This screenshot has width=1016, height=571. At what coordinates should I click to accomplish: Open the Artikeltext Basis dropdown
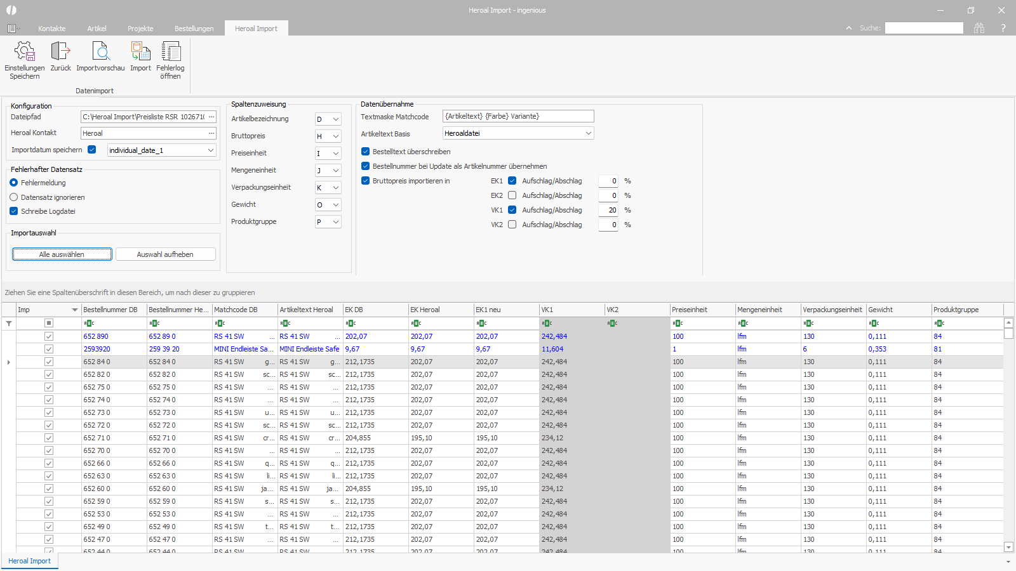[x=588, y=133]
